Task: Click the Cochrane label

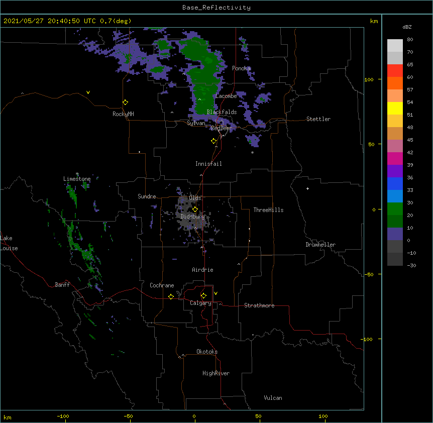Action: [x=162, y=285]
